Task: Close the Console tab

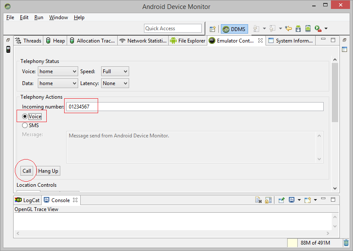Action: [75, 200]
